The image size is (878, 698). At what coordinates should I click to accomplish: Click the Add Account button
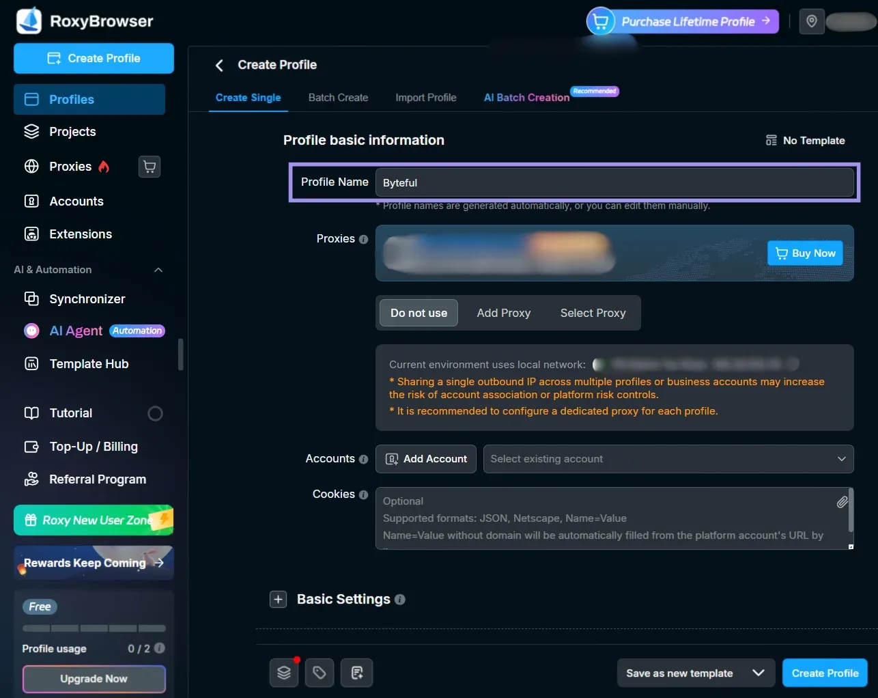click(427, 459)
